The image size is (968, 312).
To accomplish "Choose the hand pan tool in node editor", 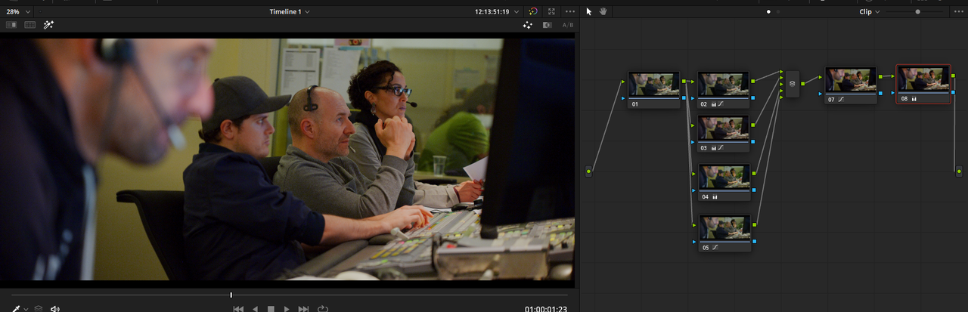I will coord(603,11).
